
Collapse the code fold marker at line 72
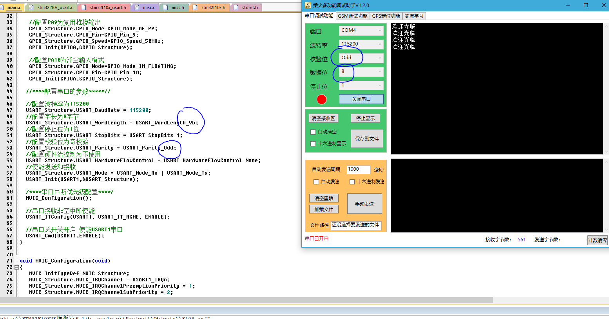click(x=16, y=267)
